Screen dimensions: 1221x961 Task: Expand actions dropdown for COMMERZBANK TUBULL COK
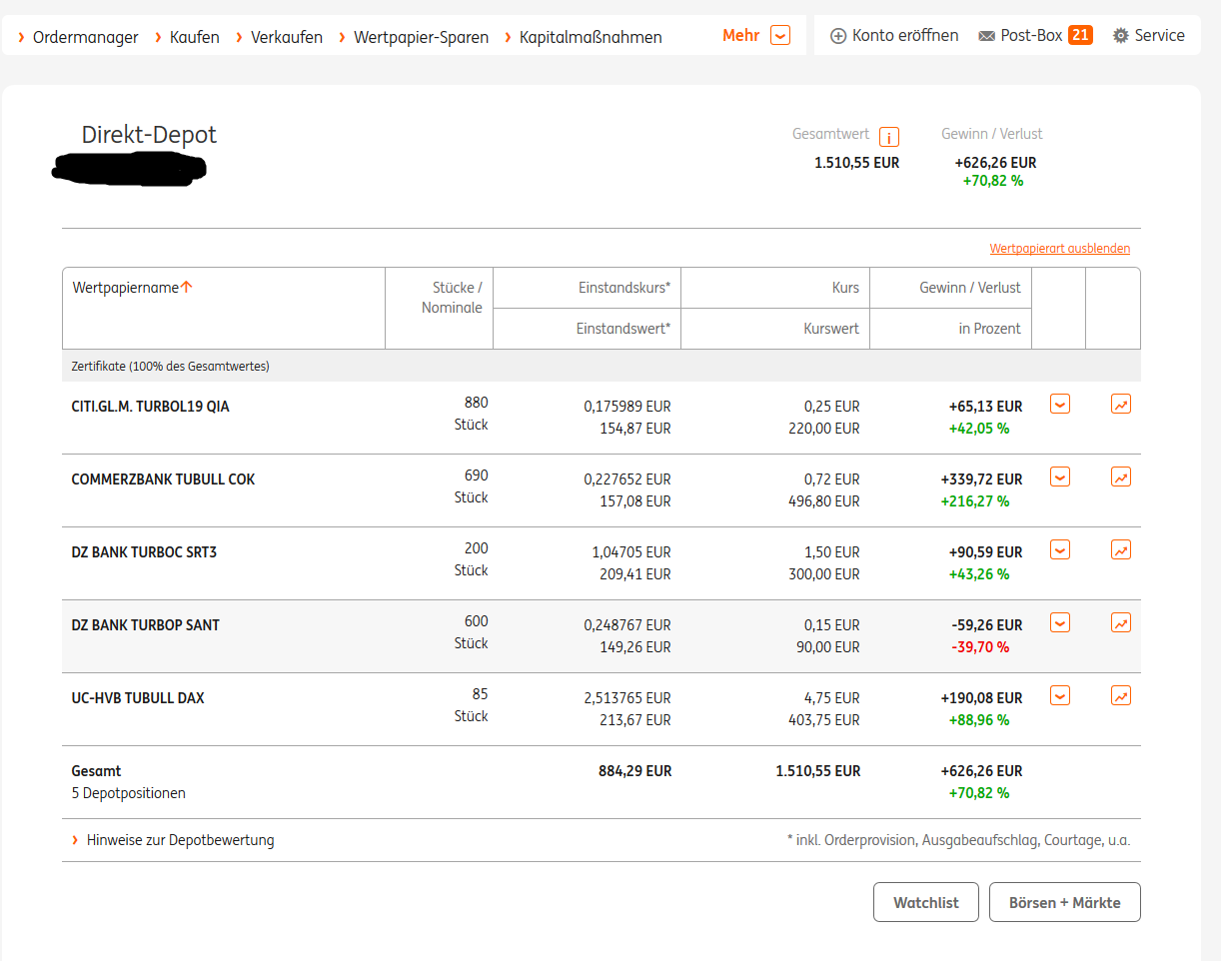1060,478
